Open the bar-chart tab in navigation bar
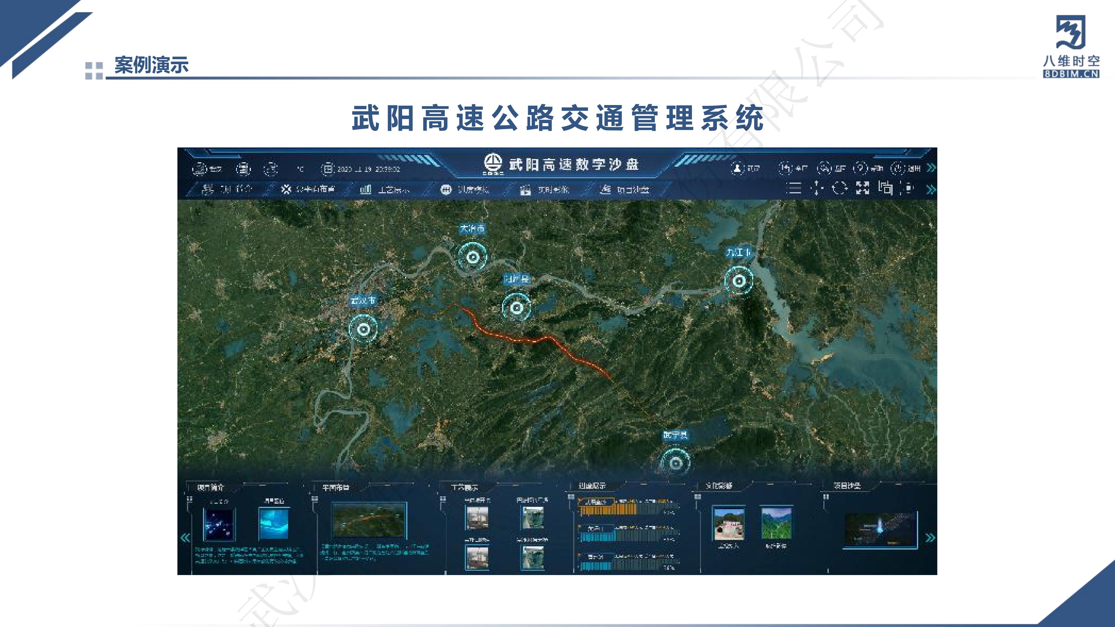Image resolution: width=1115 pixels, height=627 pixels. (366, 190)
